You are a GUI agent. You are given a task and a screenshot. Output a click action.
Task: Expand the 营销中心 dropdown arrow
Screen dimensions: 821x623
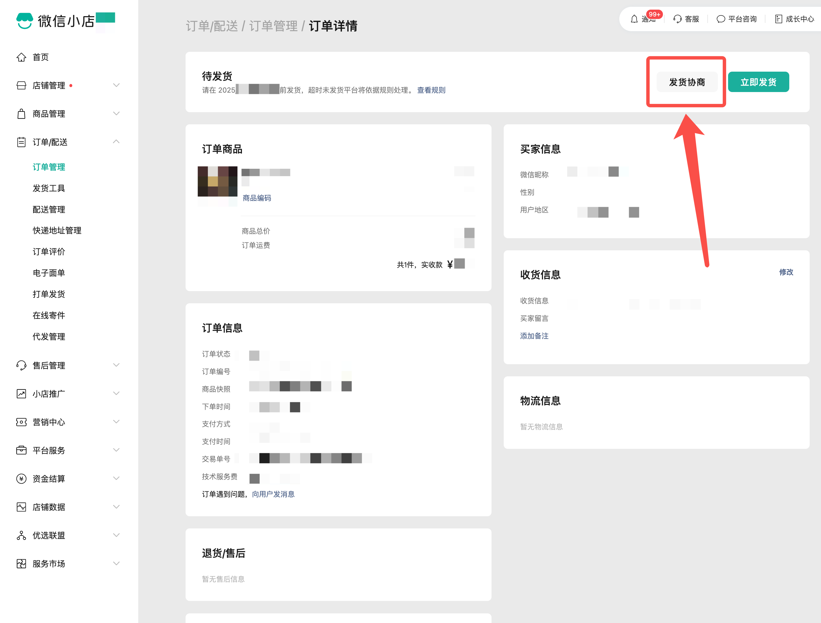pyautogui.click(x=116, y=422)
